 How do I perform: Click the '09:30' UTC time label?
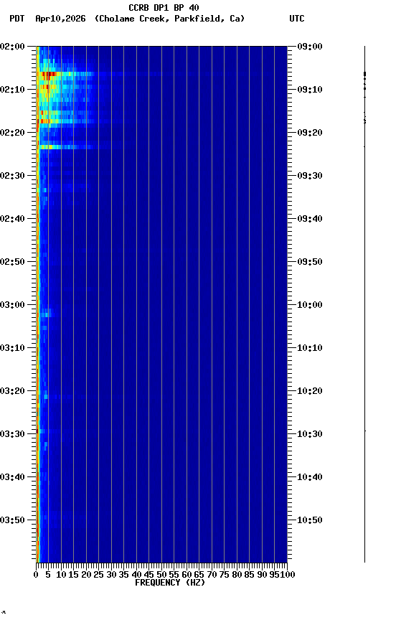[x=310, y=176]
